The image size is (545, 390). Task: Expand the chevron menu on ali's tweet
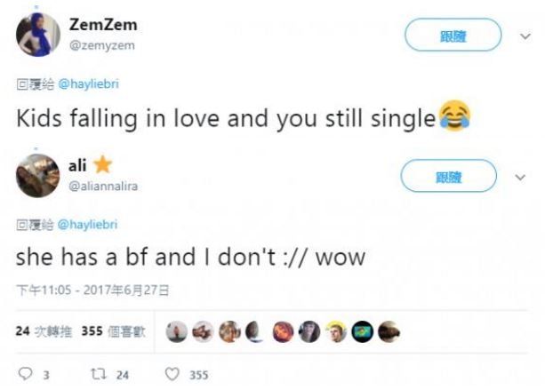click(524, 177)
